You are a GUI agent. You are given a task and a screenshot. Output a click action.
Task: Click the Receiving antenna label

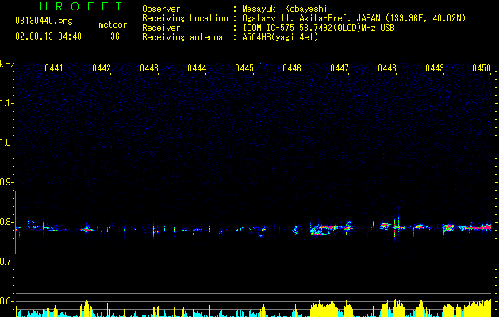[x=182, y=37]
